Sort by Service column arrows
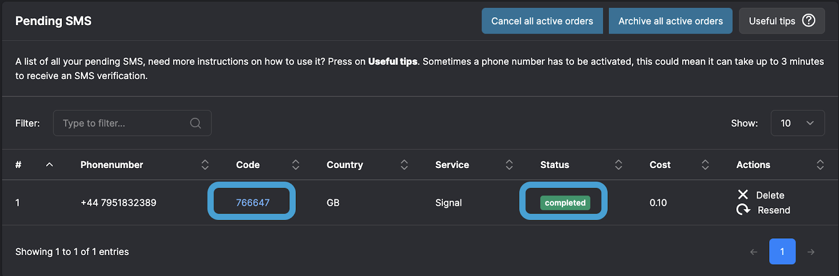839x276 pixels. pyautogui.click(x=509, y=165)
